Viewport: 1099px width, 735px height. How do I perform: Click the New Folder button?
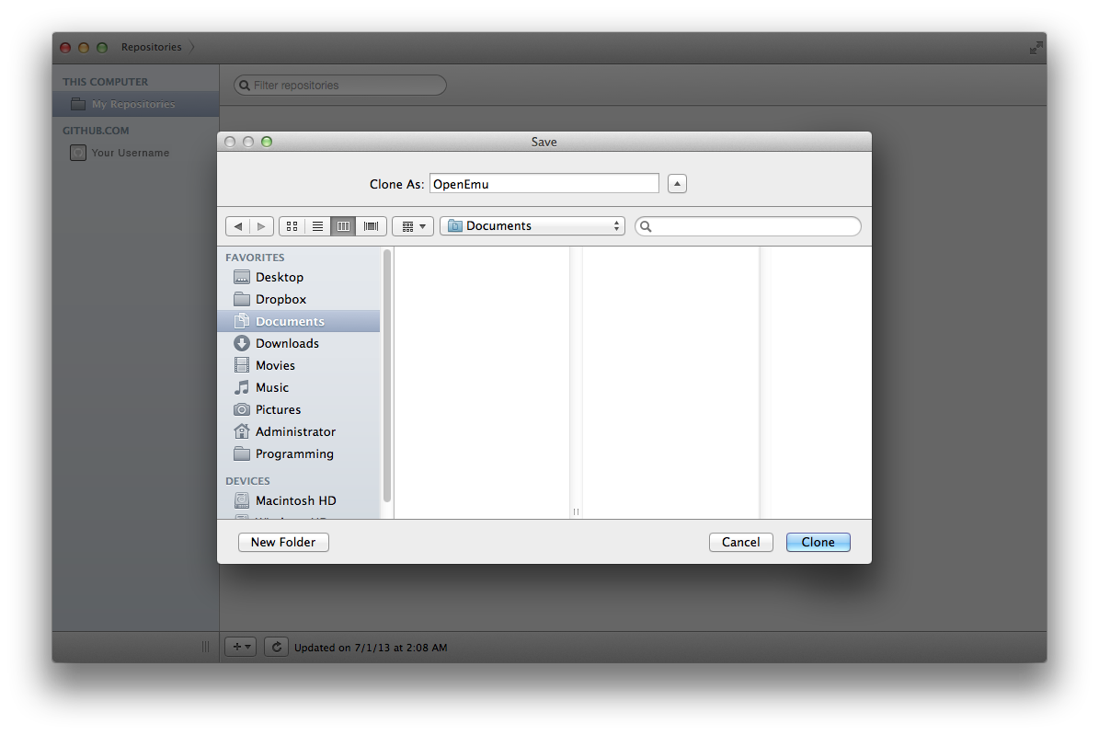(282, 542)
